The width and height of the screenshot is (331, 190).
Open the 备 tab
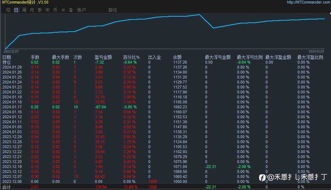[71, 10]
